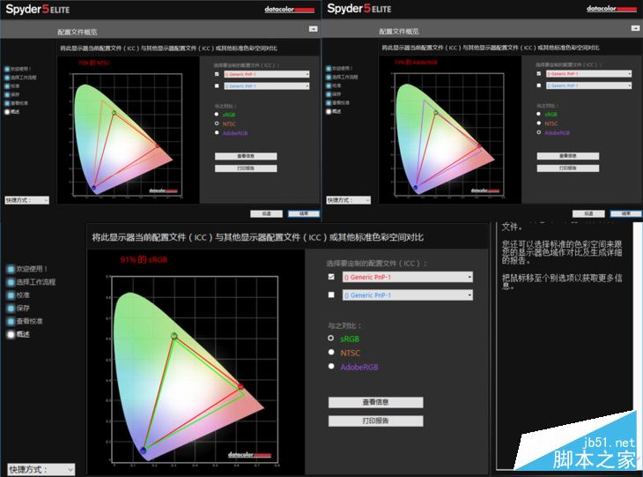Select AdobeRGB radio in top-left window
The image size is (643, 477).
[217, 132]
